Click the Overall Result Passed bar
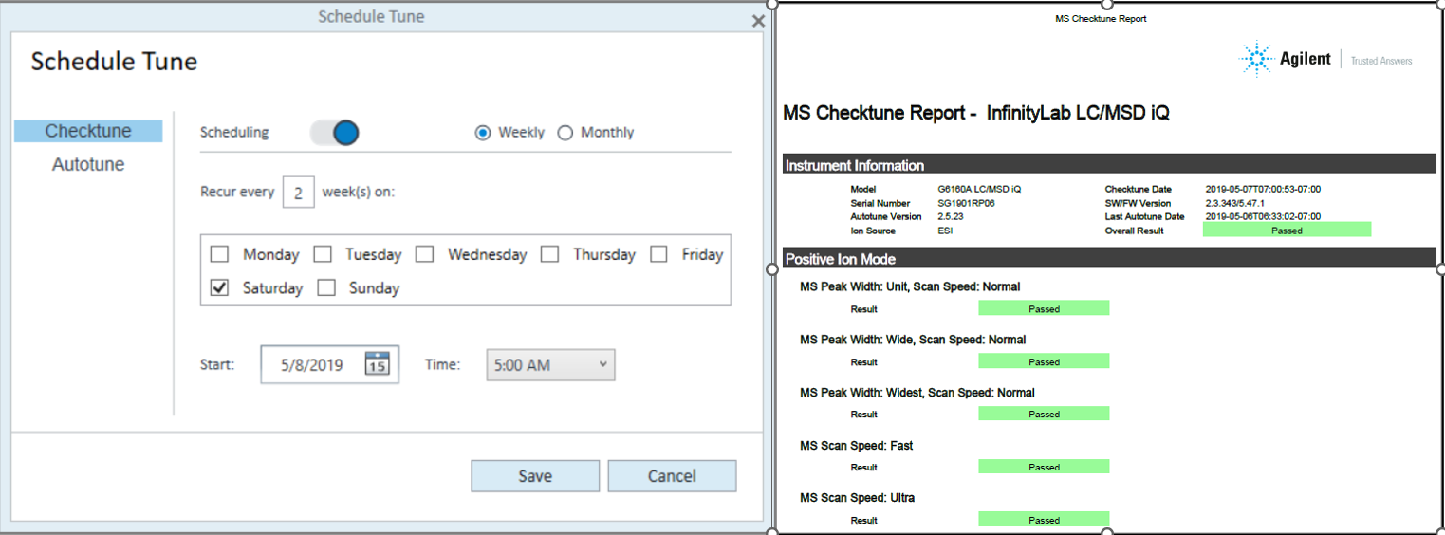This screenshot has height=535, width=1445. click(1287, 230)
